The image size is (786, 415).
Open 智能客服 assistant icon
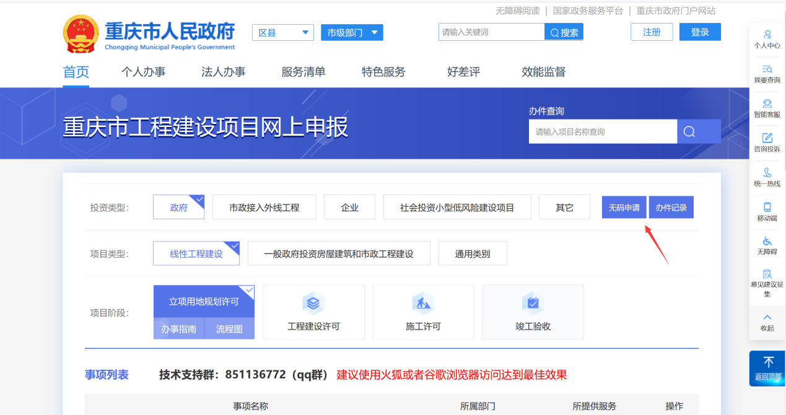pos(767,108)
